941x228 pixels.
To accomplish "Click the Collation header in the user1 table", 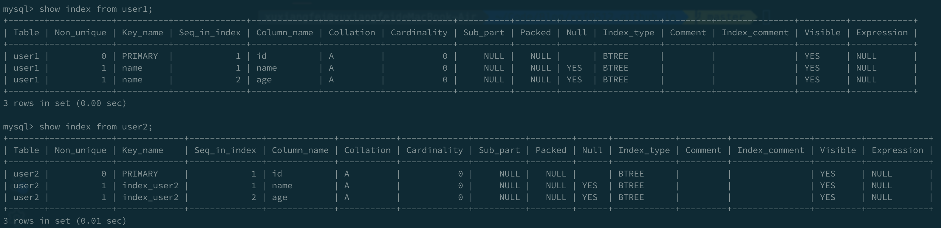I will (x=352, y=33).
